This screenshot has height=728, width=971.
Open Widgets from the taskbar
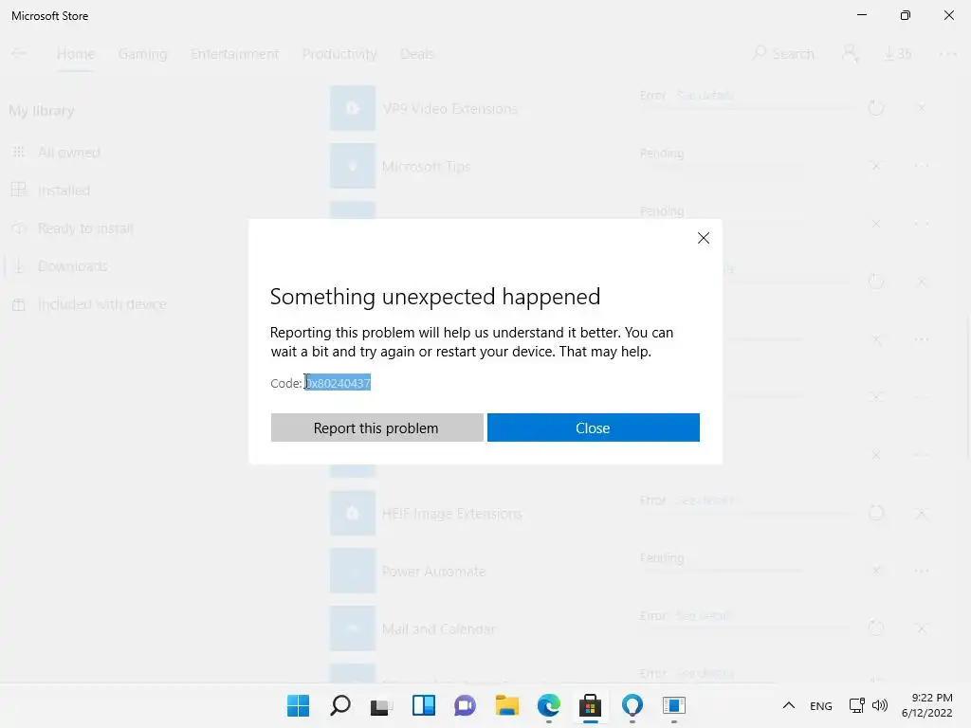point(424,705)
